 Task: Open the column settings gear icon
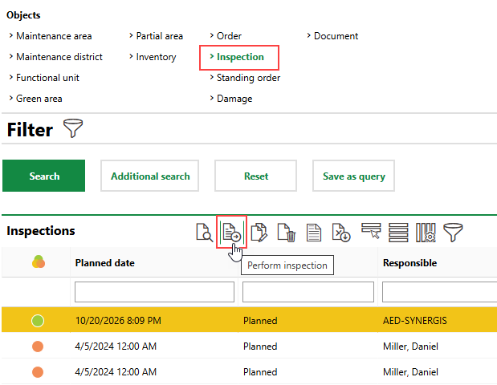(x=426, y=233)
